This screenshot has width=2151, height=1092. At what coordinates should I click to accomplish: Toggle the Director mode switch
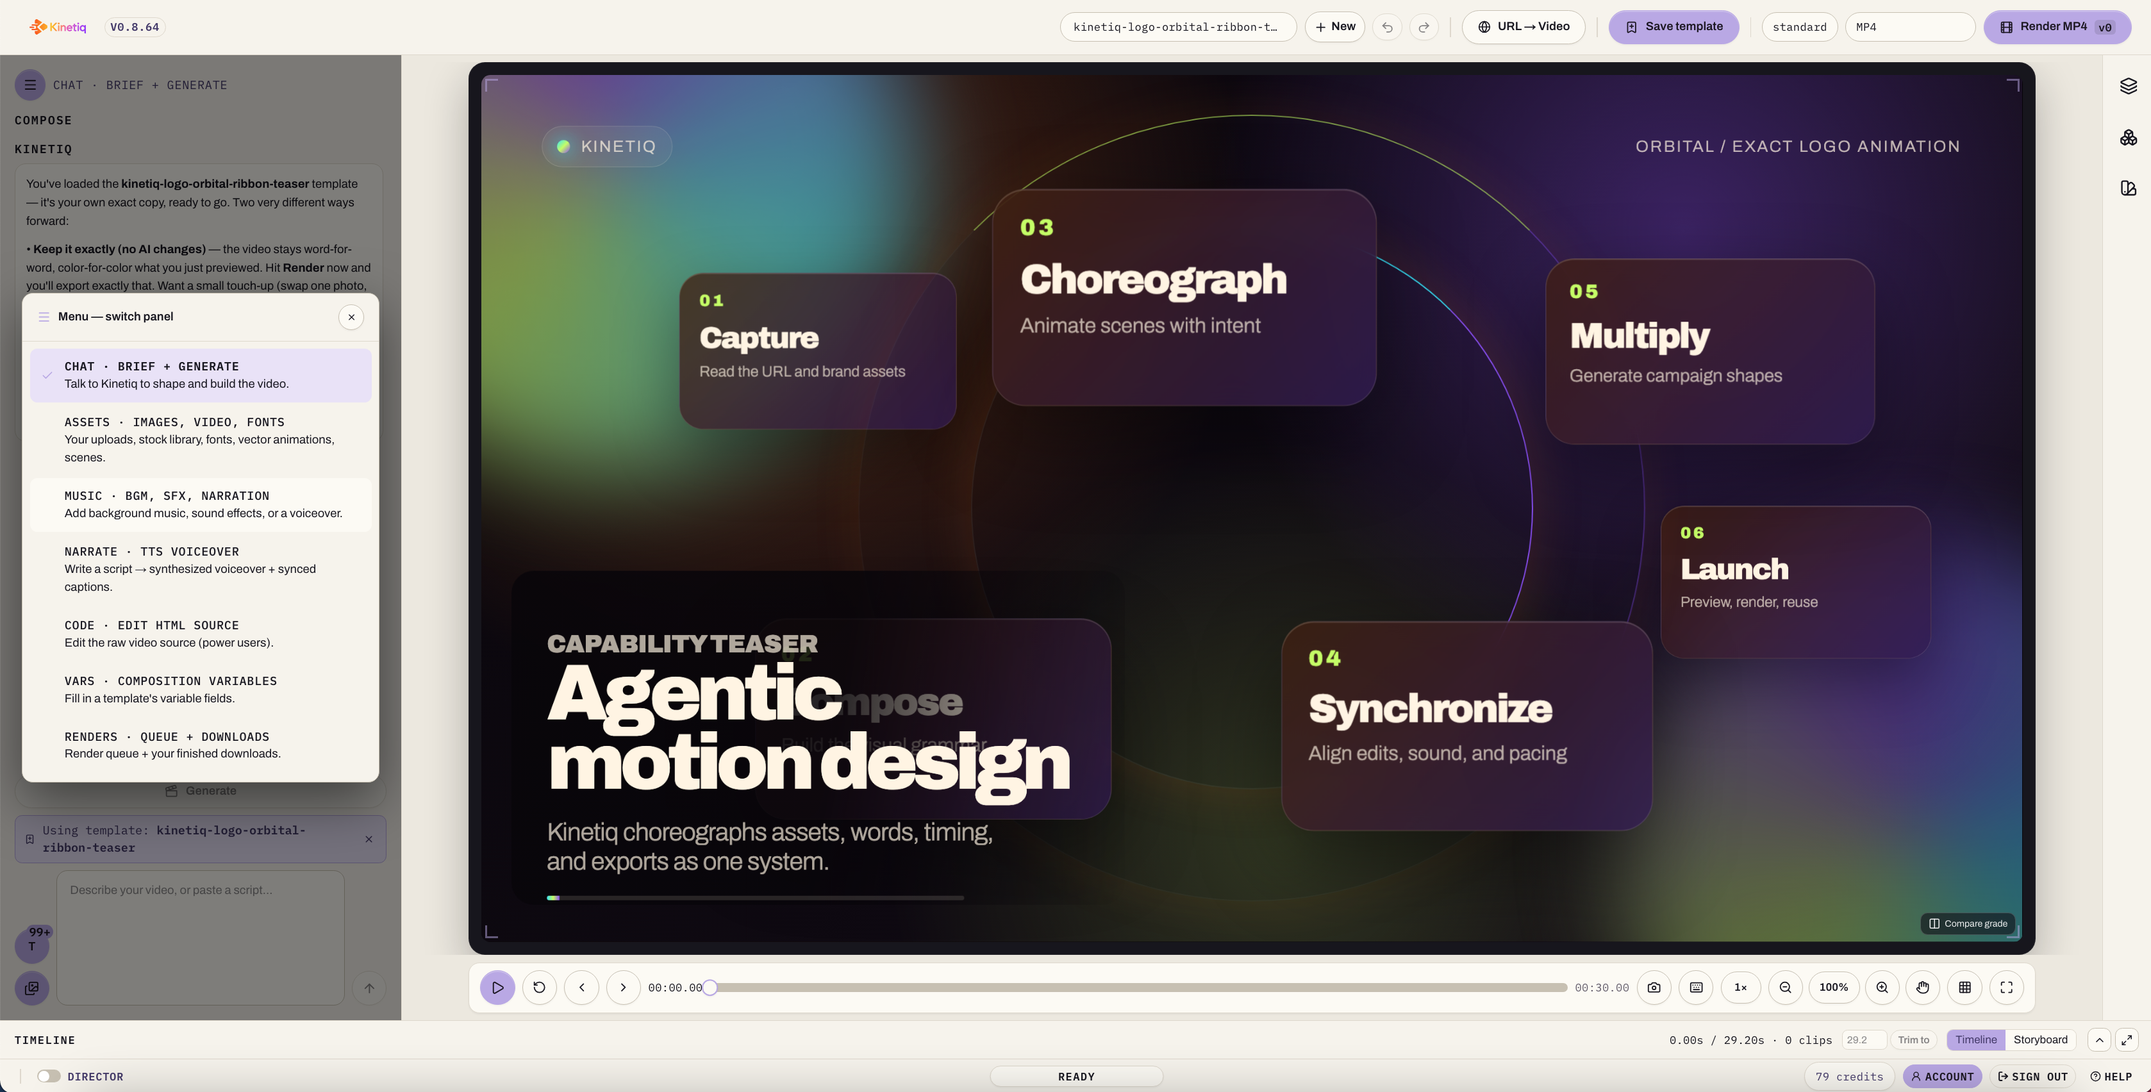click(x=49, y=1076)
